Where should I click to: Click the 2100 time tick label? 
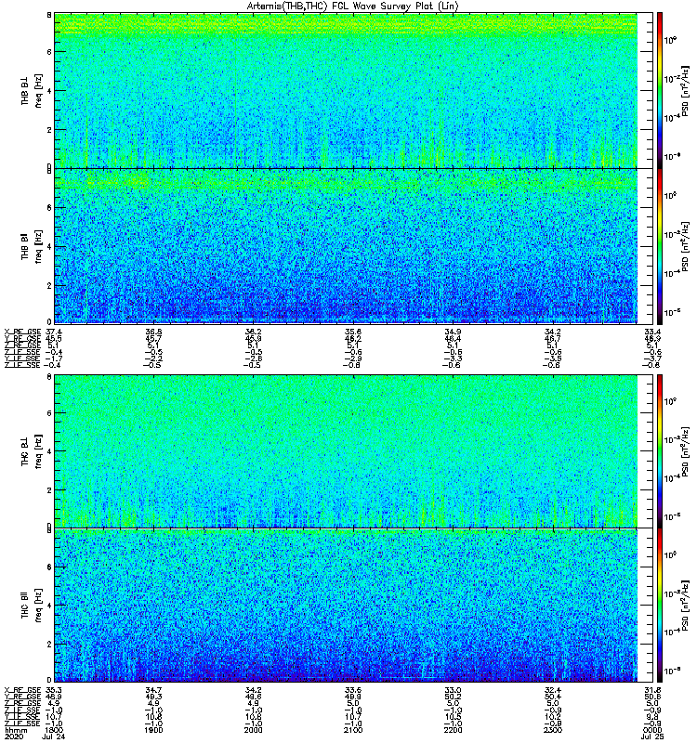(x=352, y=730)
